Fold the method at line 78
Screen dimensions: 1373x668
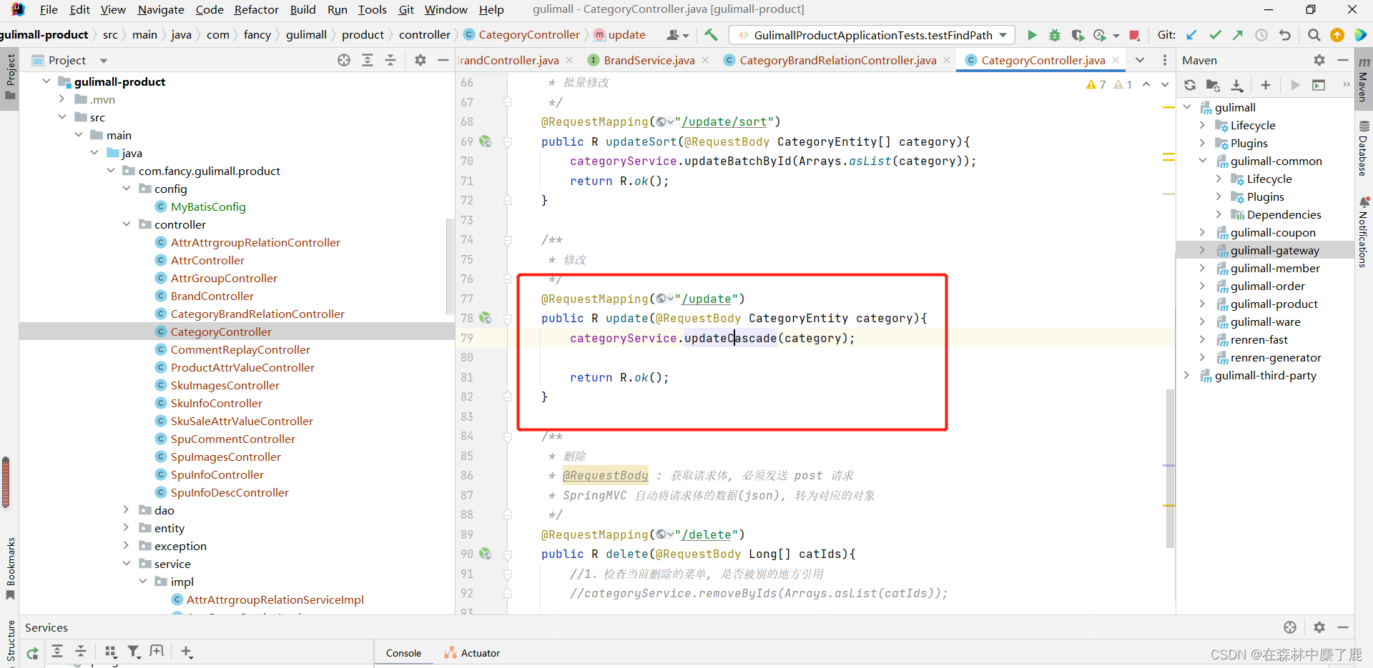[508, 318]
